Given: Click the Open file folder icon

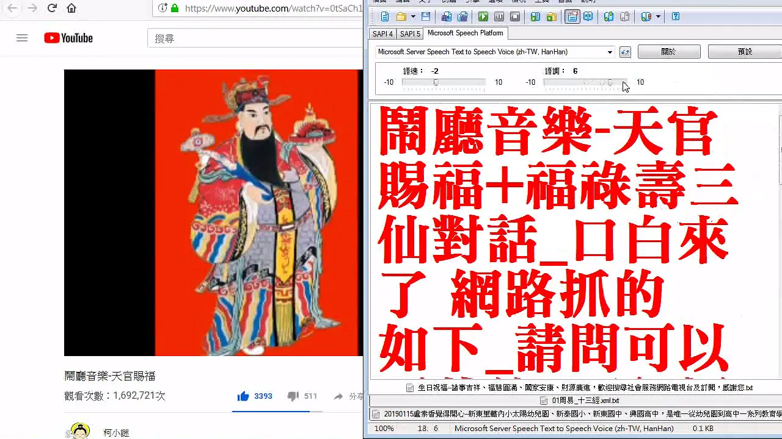Looking at the screenshot, I should (x=401, y=17).
